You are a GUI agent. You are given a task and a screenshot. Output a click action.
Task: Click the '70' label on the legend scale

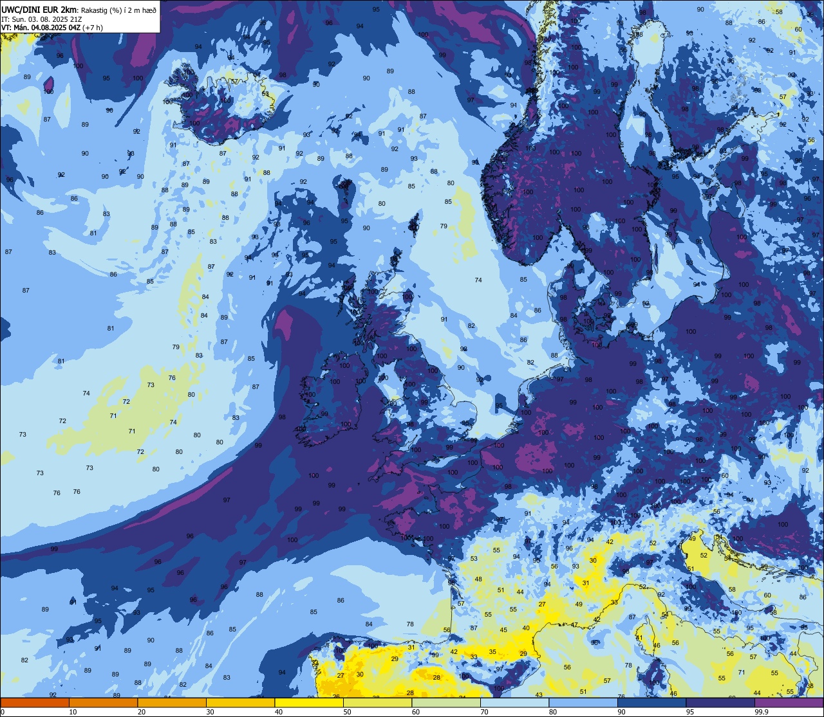pyautogui.click(x=484, y=712)
